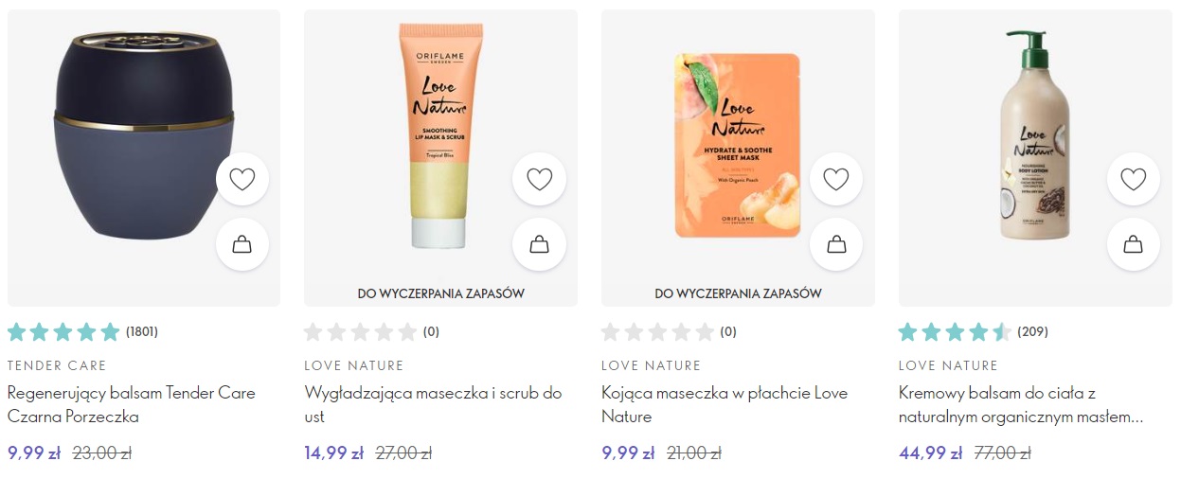Click the Tender Care rating stars (1801)

(82, 332)
